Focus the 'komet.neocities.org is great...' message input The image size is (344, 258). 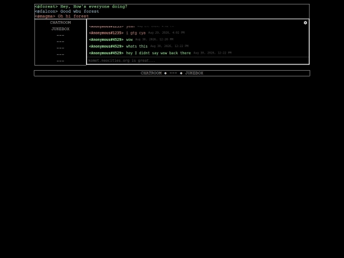point(197,61)
